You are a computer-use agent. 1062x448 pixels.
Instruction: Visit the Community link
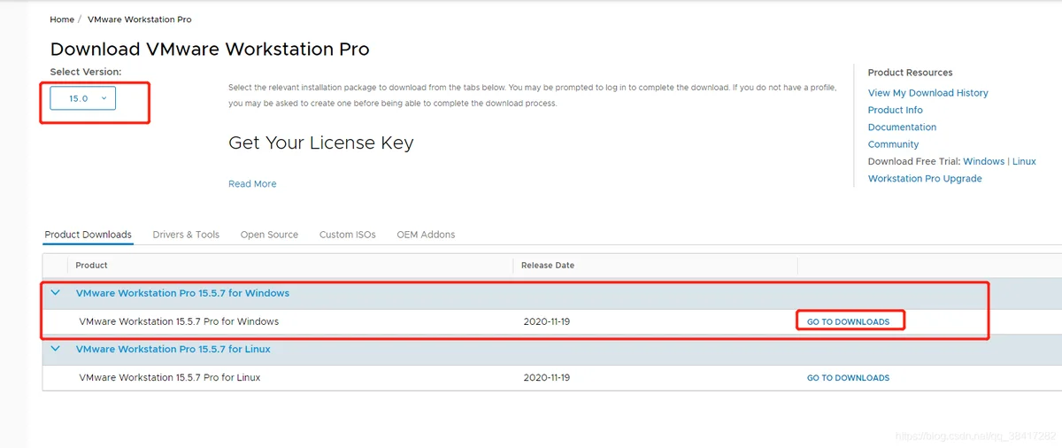click(x=893, y=144)
